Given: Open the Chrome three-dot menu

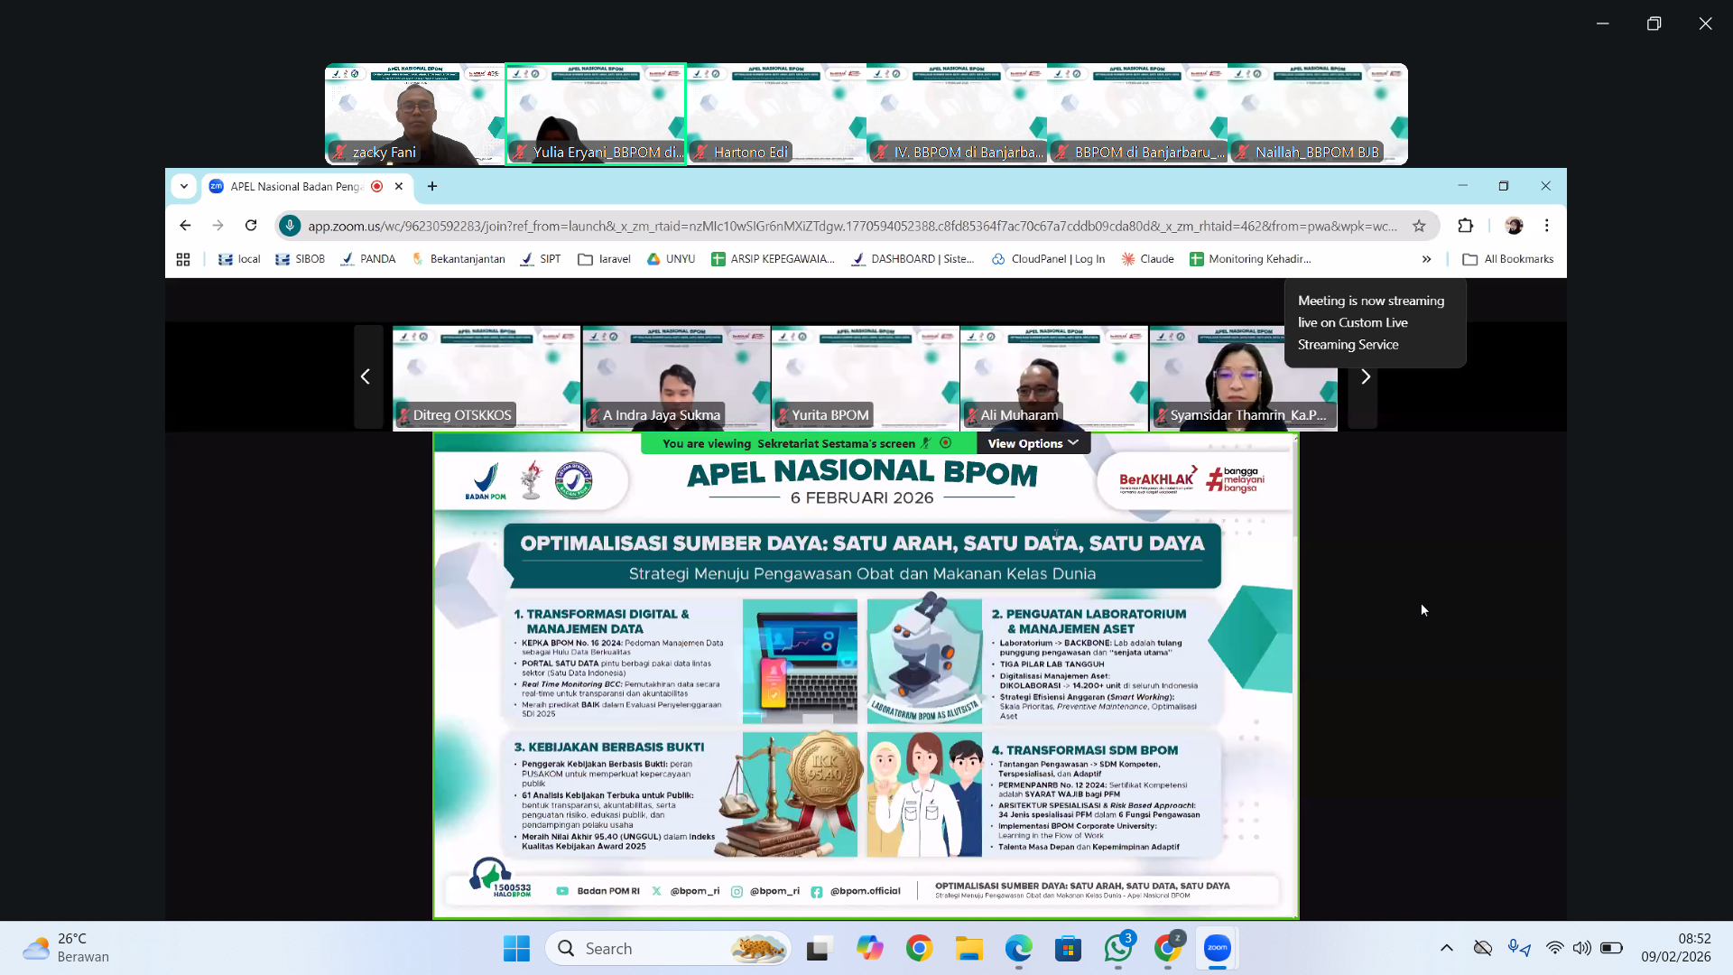Looking at the screenshot, I should [1546, 226].
